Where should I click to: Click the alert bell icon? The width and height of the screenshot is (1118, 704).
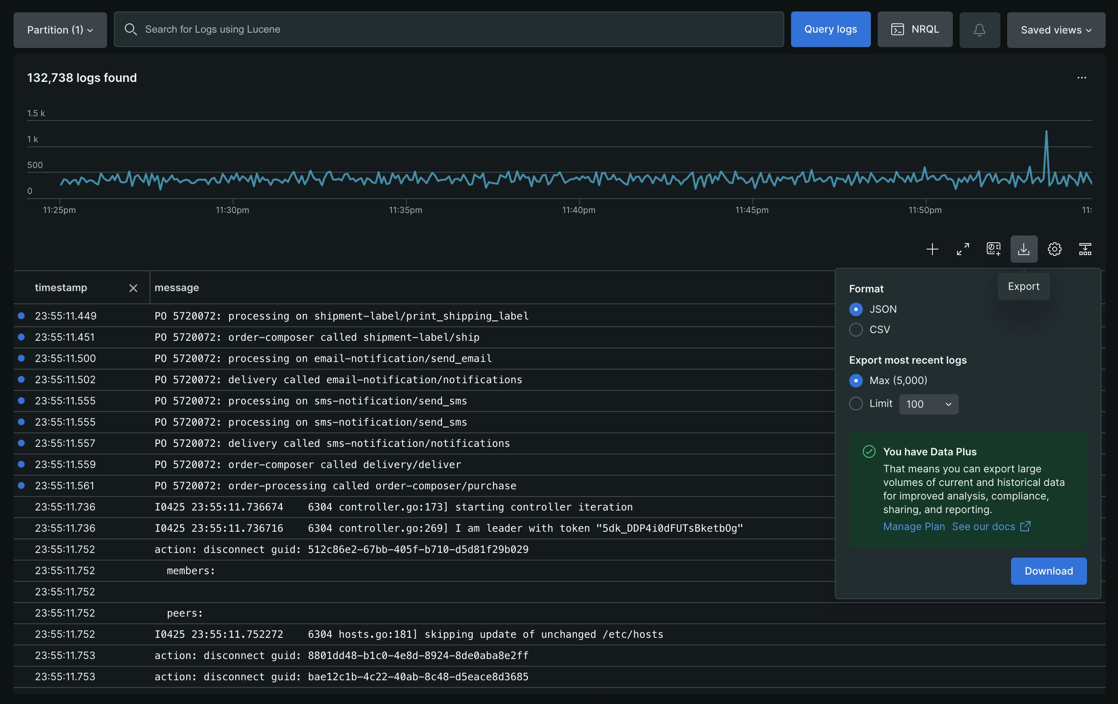tap(979, 30)
